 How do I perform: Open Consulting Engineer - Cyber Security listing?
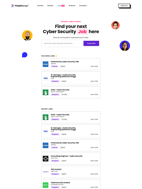pos(71,159)
